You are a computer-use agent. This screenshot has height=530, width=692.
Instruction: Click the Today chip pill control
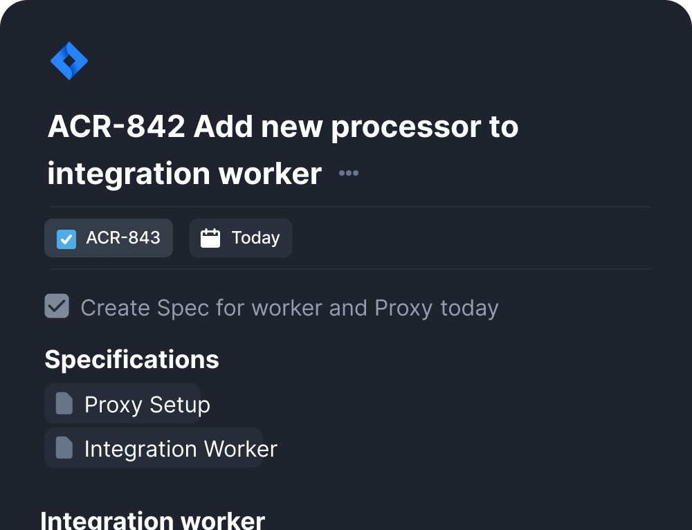(x=240, y=237)
